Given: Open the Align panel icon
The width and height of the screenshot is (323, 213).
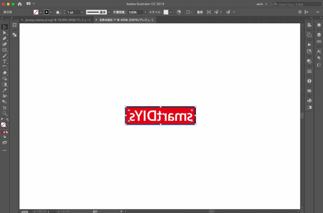Looking at the screenshot, I should 309,25.
